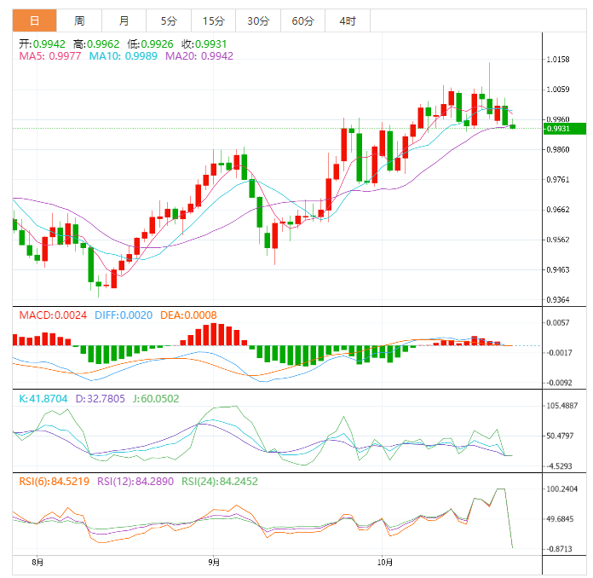
Task: Click the D:32.7805 KDJ label
Action: [101, 399]
